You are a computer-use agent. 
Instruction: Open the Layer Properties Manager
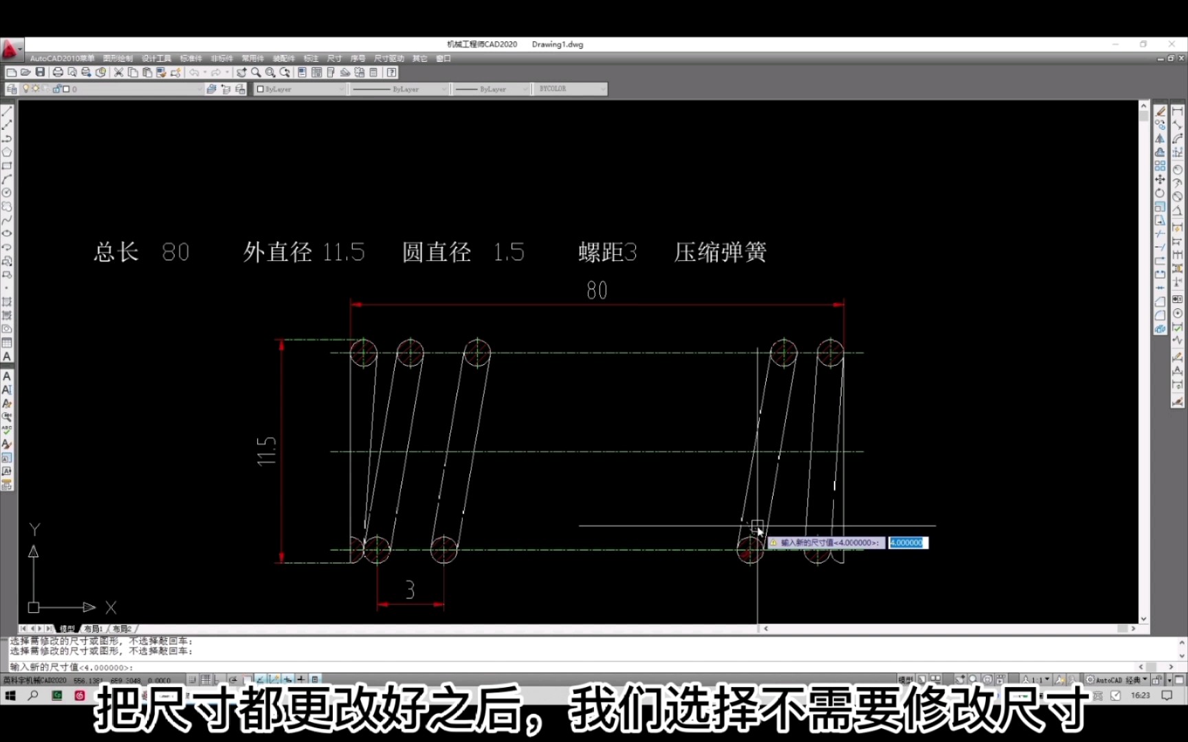[x=10, y=88]
